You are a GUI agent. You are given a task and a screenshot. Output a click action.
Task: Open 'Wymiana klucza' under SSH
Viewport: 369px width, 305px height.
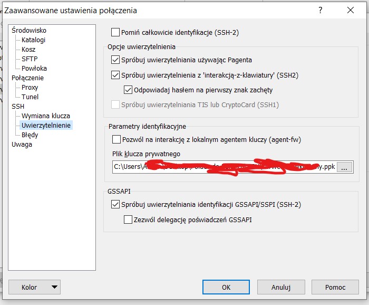(x=46, y=116)
